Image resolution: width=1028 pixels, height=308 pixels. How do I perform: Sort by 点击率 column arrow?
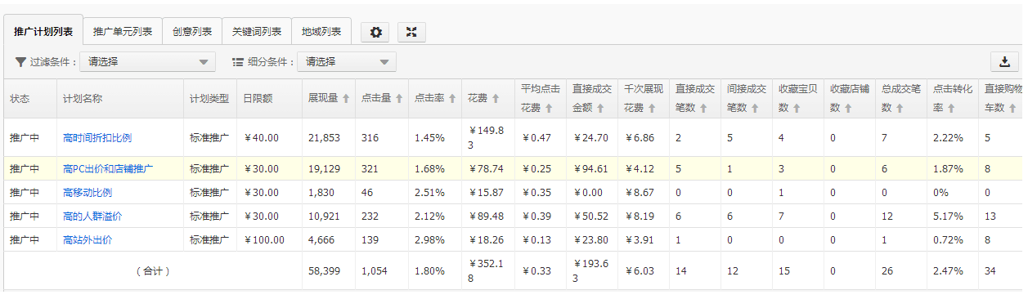pos(451,98)
